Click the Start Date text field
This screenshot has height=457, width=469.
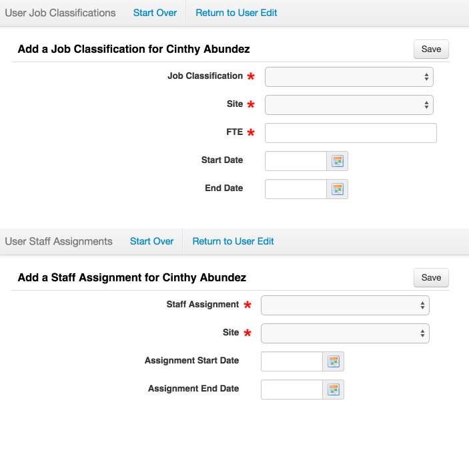[x=296, y=161]
